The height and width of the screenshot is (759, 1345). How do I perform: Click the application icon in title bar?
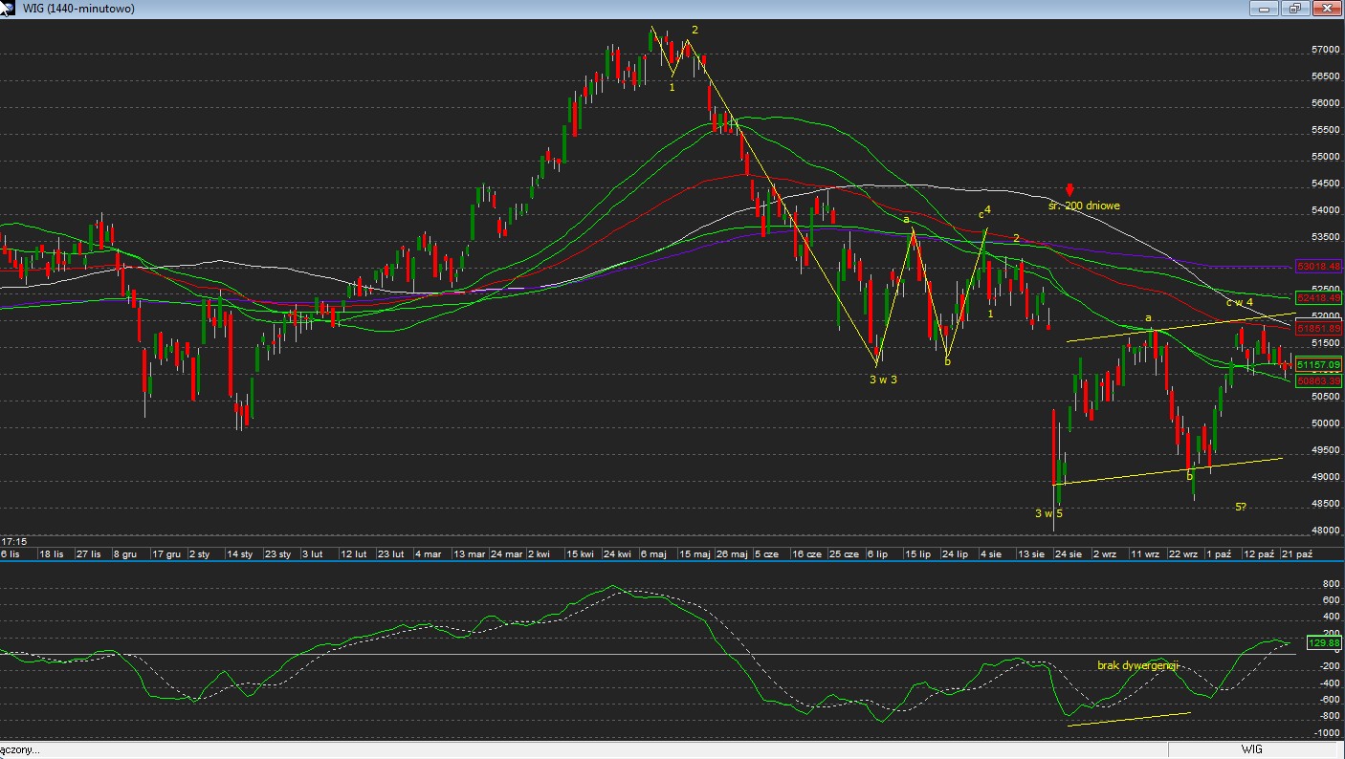point(8,9)
